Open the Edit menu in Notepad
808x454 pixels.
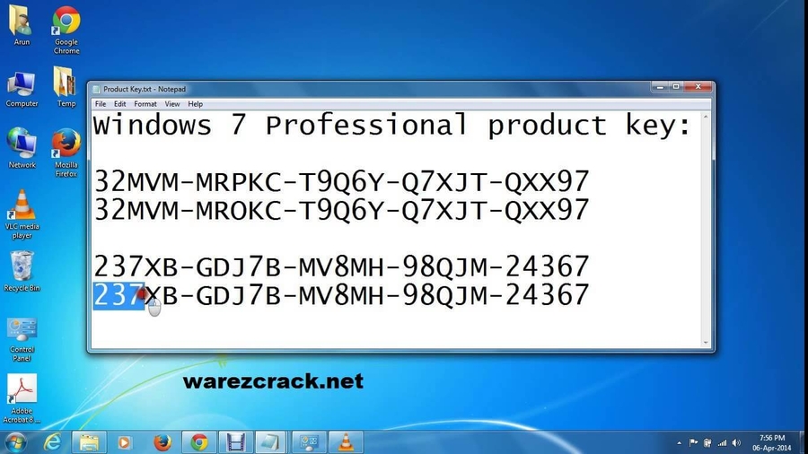119,104
